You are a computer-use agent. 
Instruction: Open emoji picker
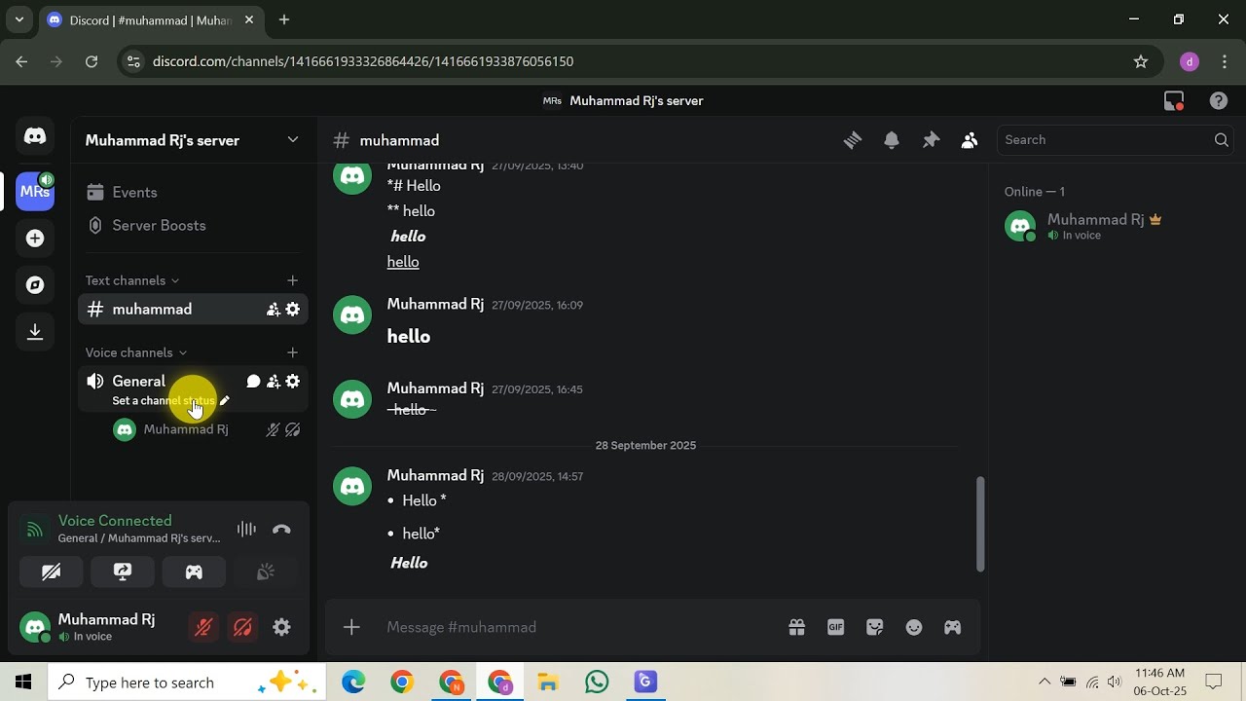[x=913, y=628]
